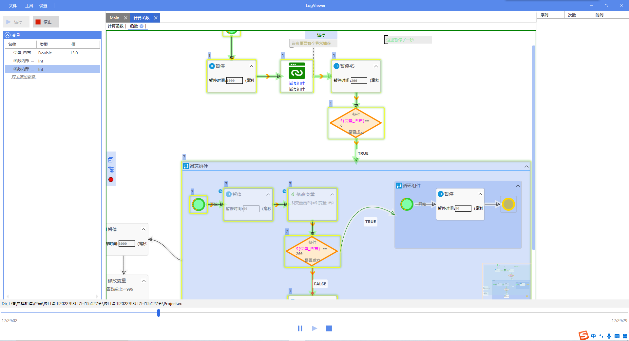Collapse the inner nested 循环组件 container

pyautogui.click(x=518, y=186)
